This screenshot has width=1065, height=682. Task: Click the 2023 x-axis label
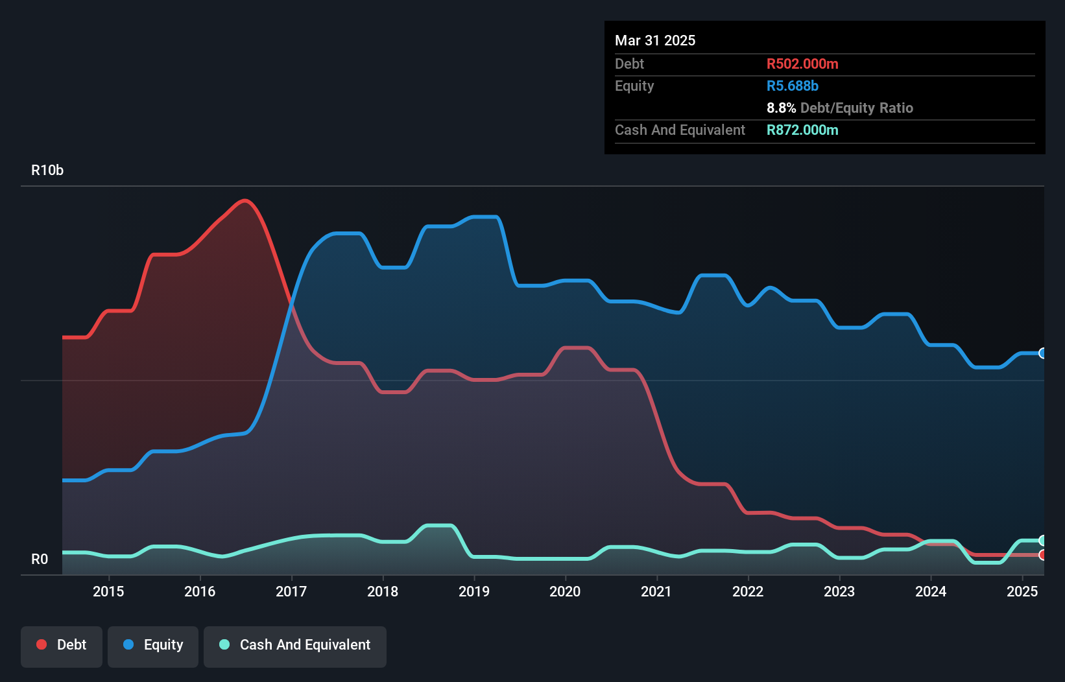coord(839,591)
